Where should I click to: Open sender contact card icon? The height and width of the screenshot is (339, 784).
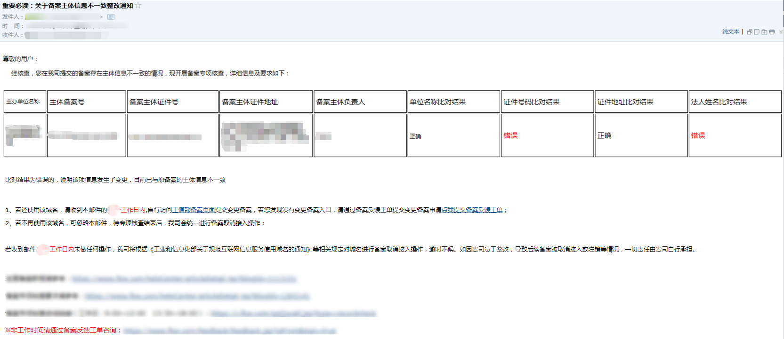(111, 17)
